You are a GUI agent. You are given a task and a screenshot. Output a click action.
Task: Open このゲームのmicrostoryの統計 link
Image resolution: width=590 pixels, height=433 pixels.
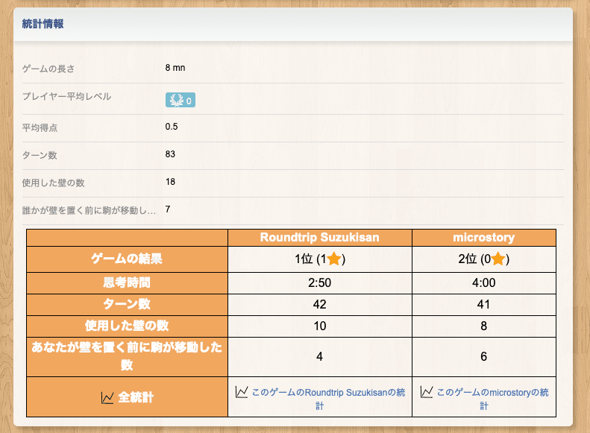492,399
